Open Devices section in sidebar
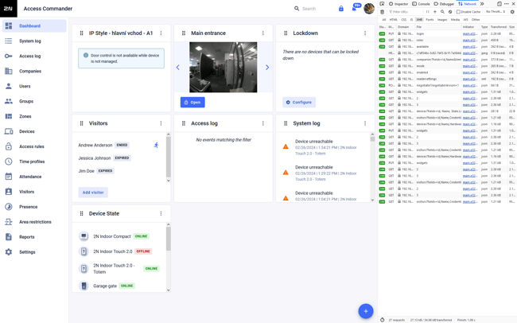517x323 pixels. (34, 131)
